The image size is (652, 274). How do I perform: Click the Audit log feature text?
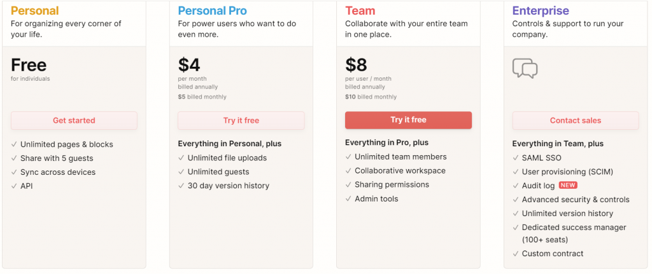tap(538, 186)
